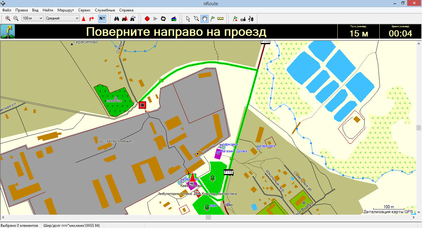This screenshot has height=228, width=422.
Task: Click the circular arrows recalculate icon
Action: click(163, 19)
